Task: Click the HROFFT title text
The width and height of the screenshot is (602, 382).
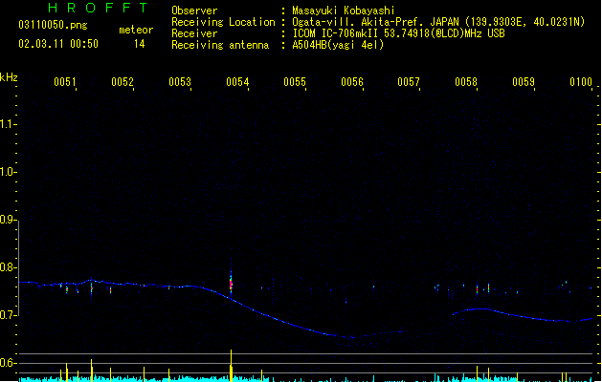Action: (x=99, y=8)
